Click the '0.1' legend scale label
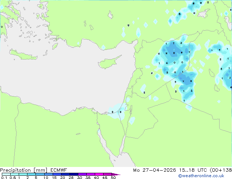The height and width of the screenshot is (179, 232). click(4, 178)
